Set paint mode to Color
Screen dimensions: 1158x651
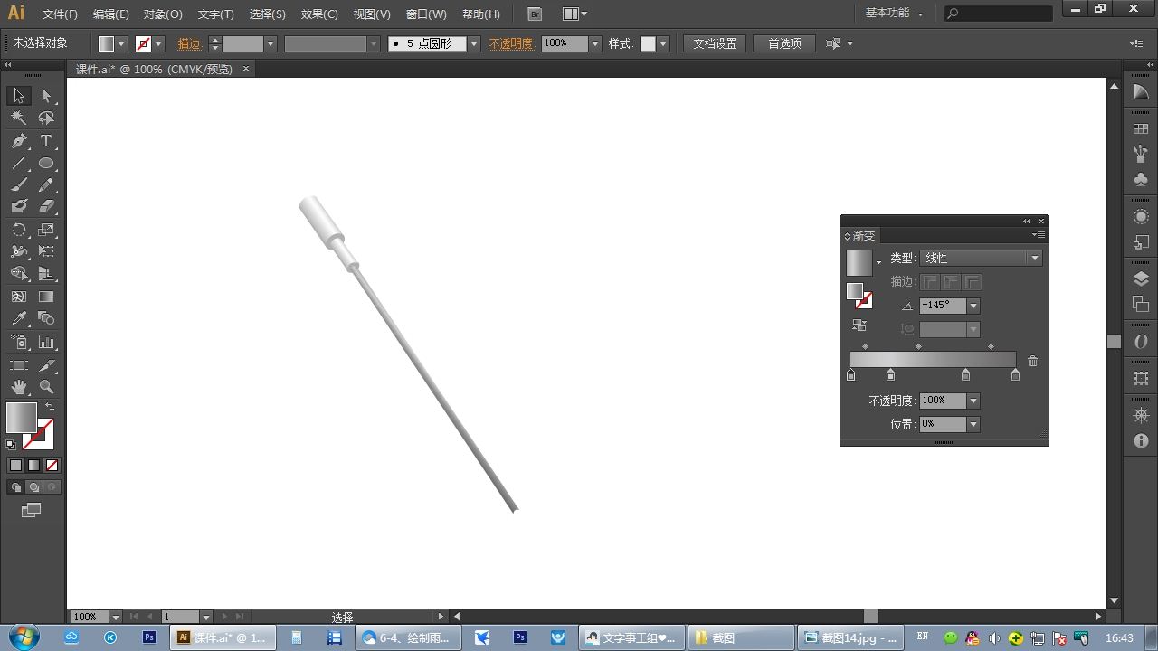pos(15,466)
